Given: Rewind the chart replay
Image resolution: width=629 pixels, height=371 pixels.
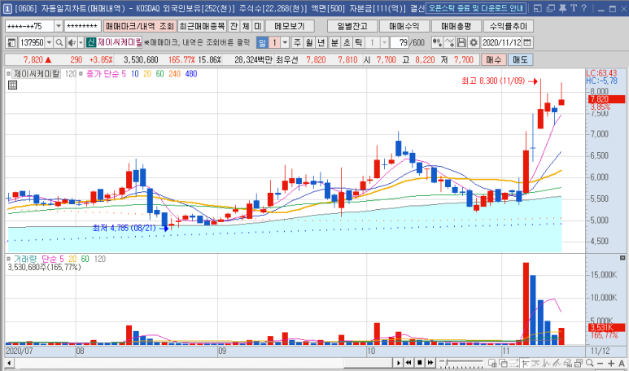Looking at the screenshot, I should [x=408, y=363].
